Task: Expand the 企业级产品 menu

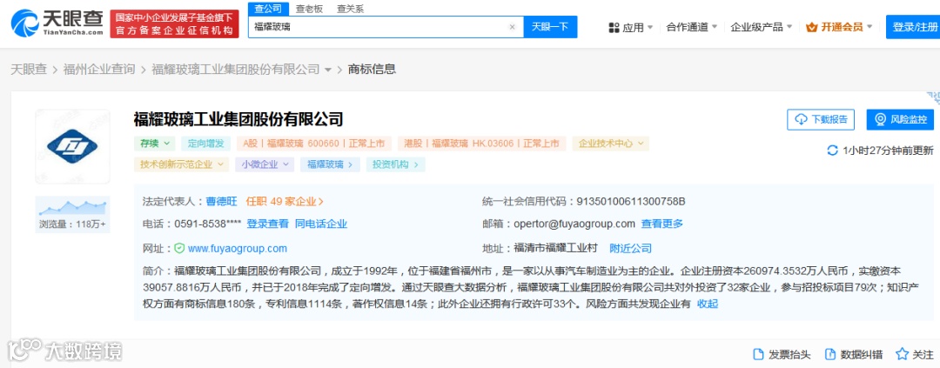Action: (x=762, y=27)
